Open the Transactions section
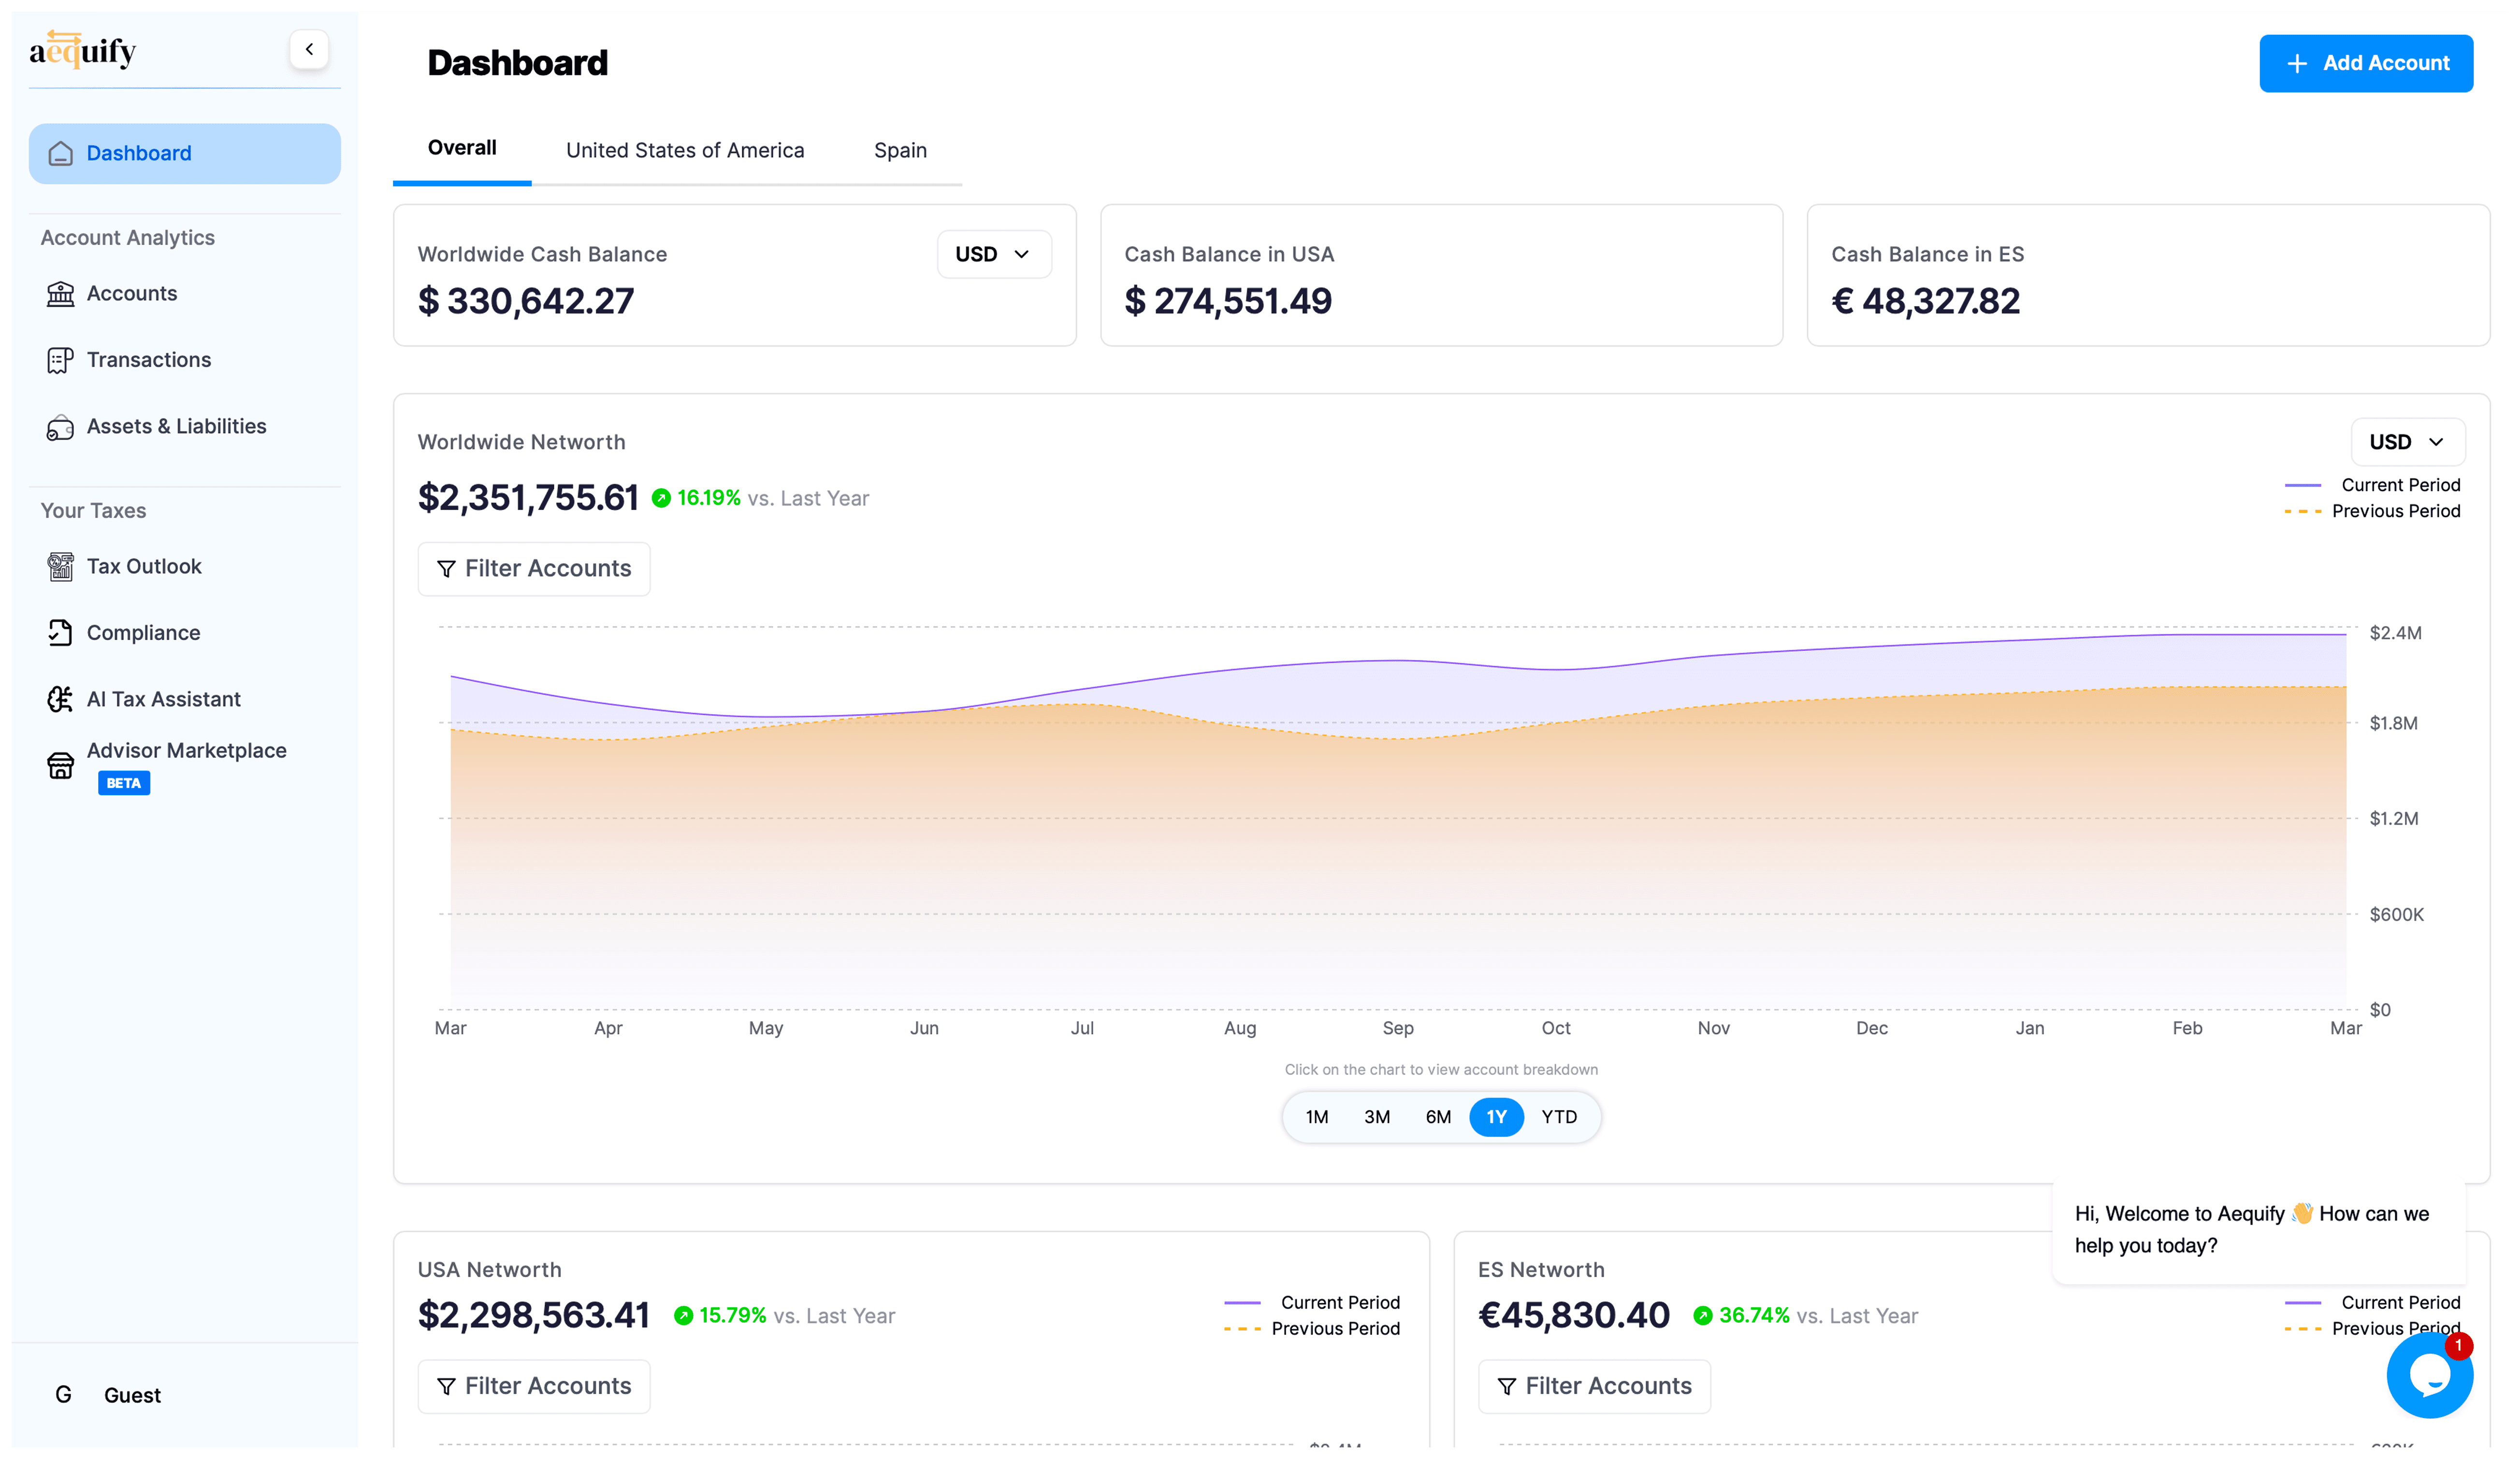 click(x=148, y=359)
